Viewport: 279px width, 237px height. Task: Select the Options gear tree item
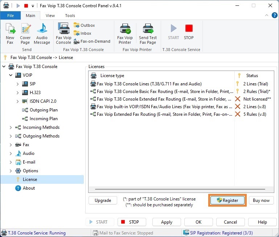27,171
